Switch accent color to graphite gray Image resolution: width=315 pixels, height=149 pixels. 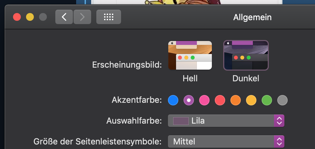282,100
